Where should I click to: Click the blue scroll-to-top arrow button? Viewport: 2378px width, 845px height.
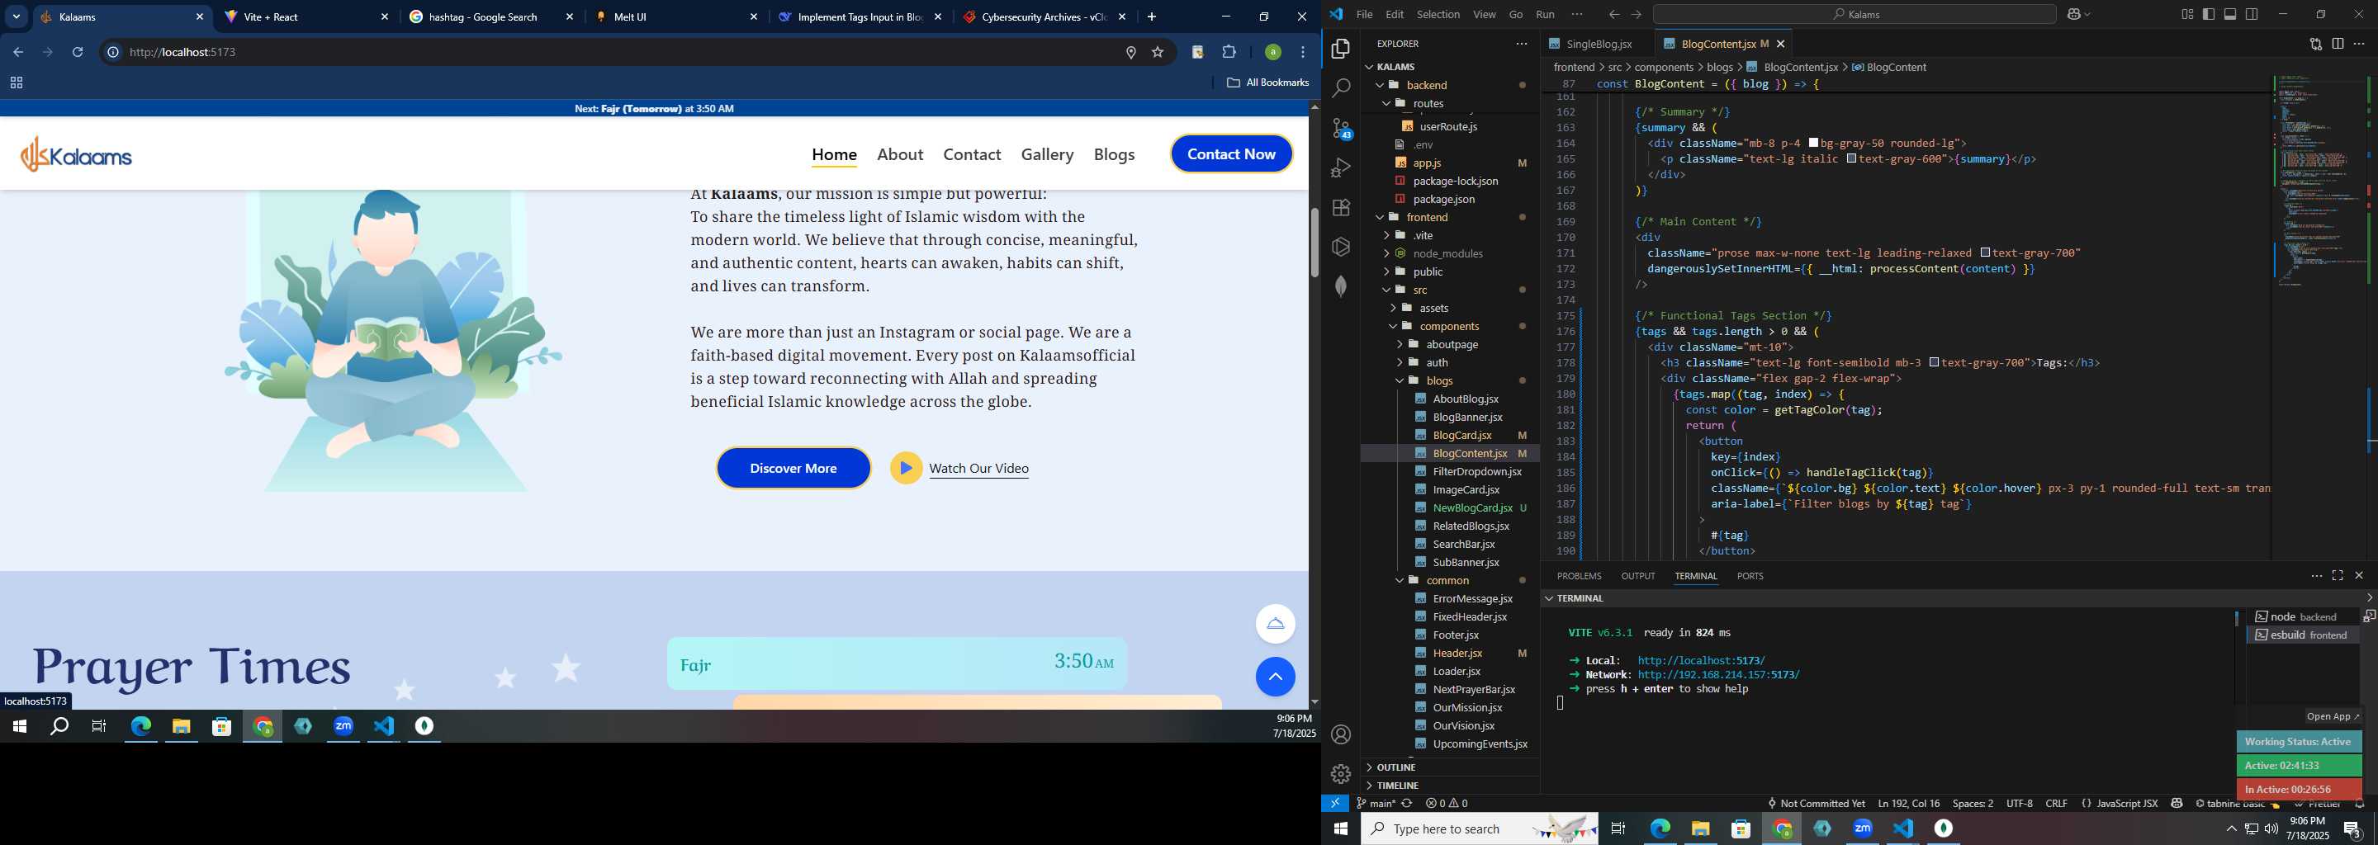tap(1275, 677)
